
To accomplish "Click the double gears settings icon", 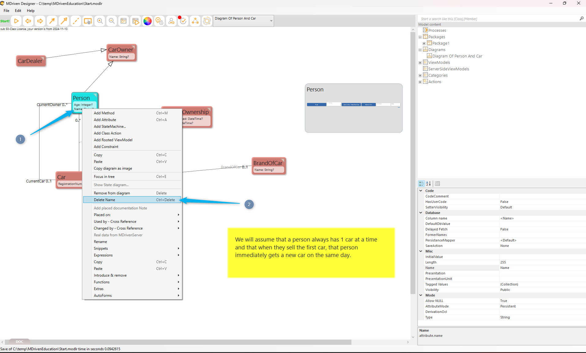I will point(159,21).
